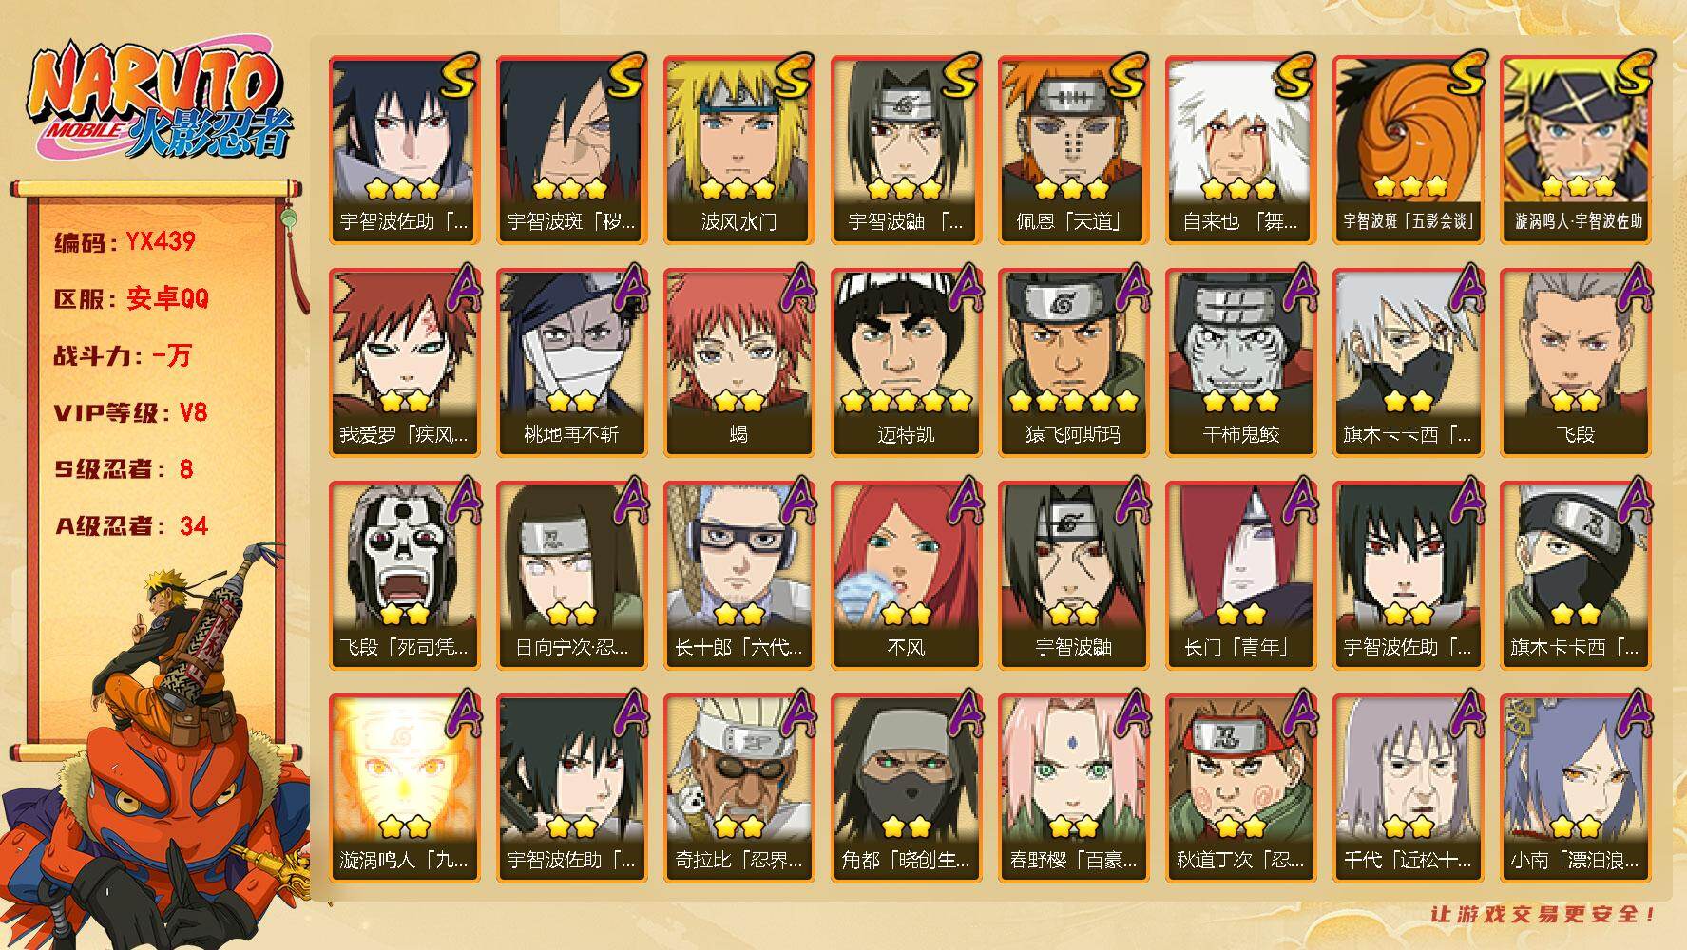
Task: Select the 干柿鬼鲛 ninja card
Action: [1240, 362]
